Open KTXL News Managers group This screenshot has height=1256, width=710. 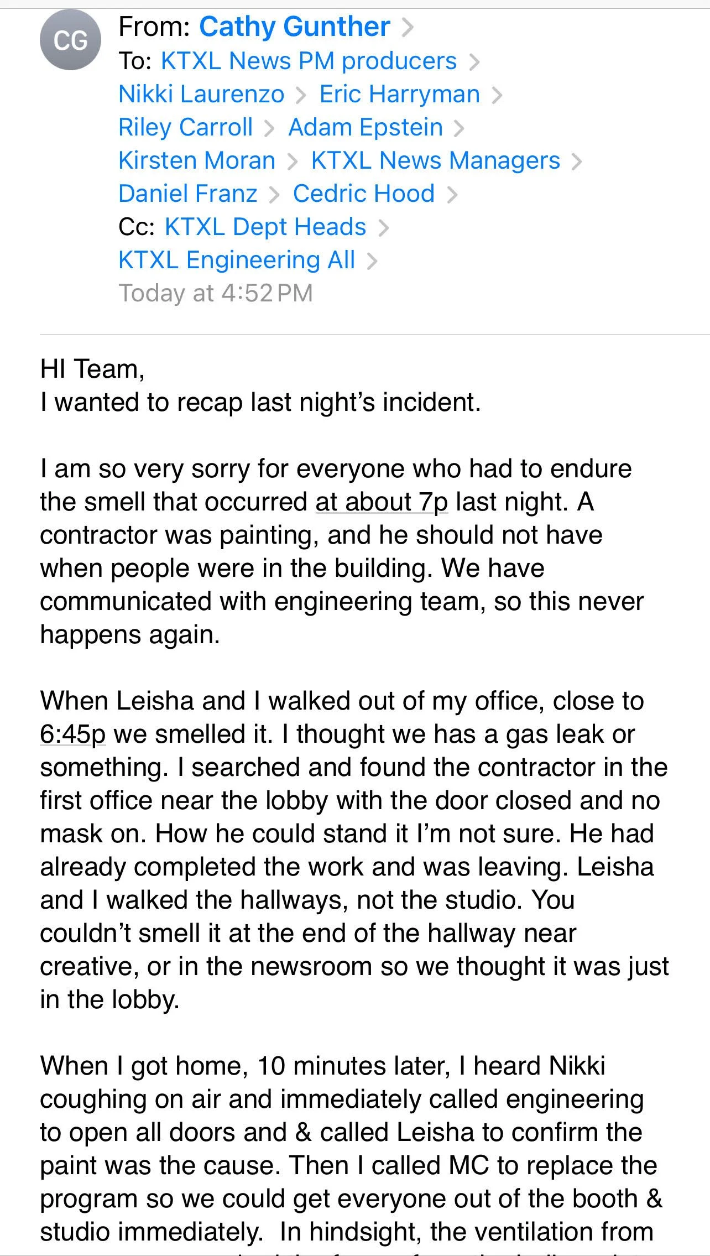click(x=436, y=160)
